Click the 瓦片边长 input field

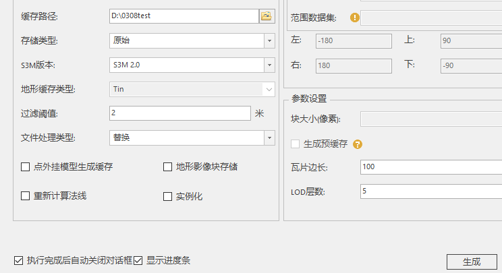pyautogui.click(x=431, y=167)
